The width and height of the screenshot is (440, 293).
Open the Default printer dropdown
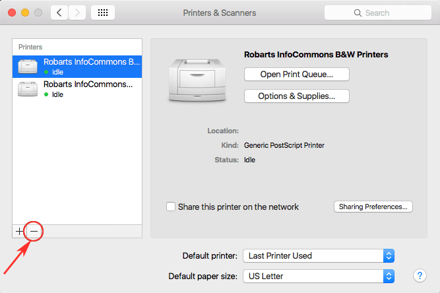(319, 255)
